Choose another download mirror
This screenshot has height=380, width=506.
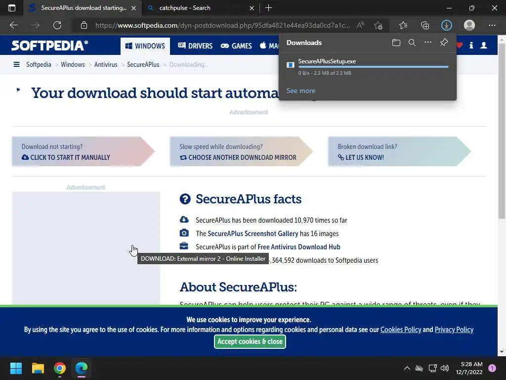(241, 151)
